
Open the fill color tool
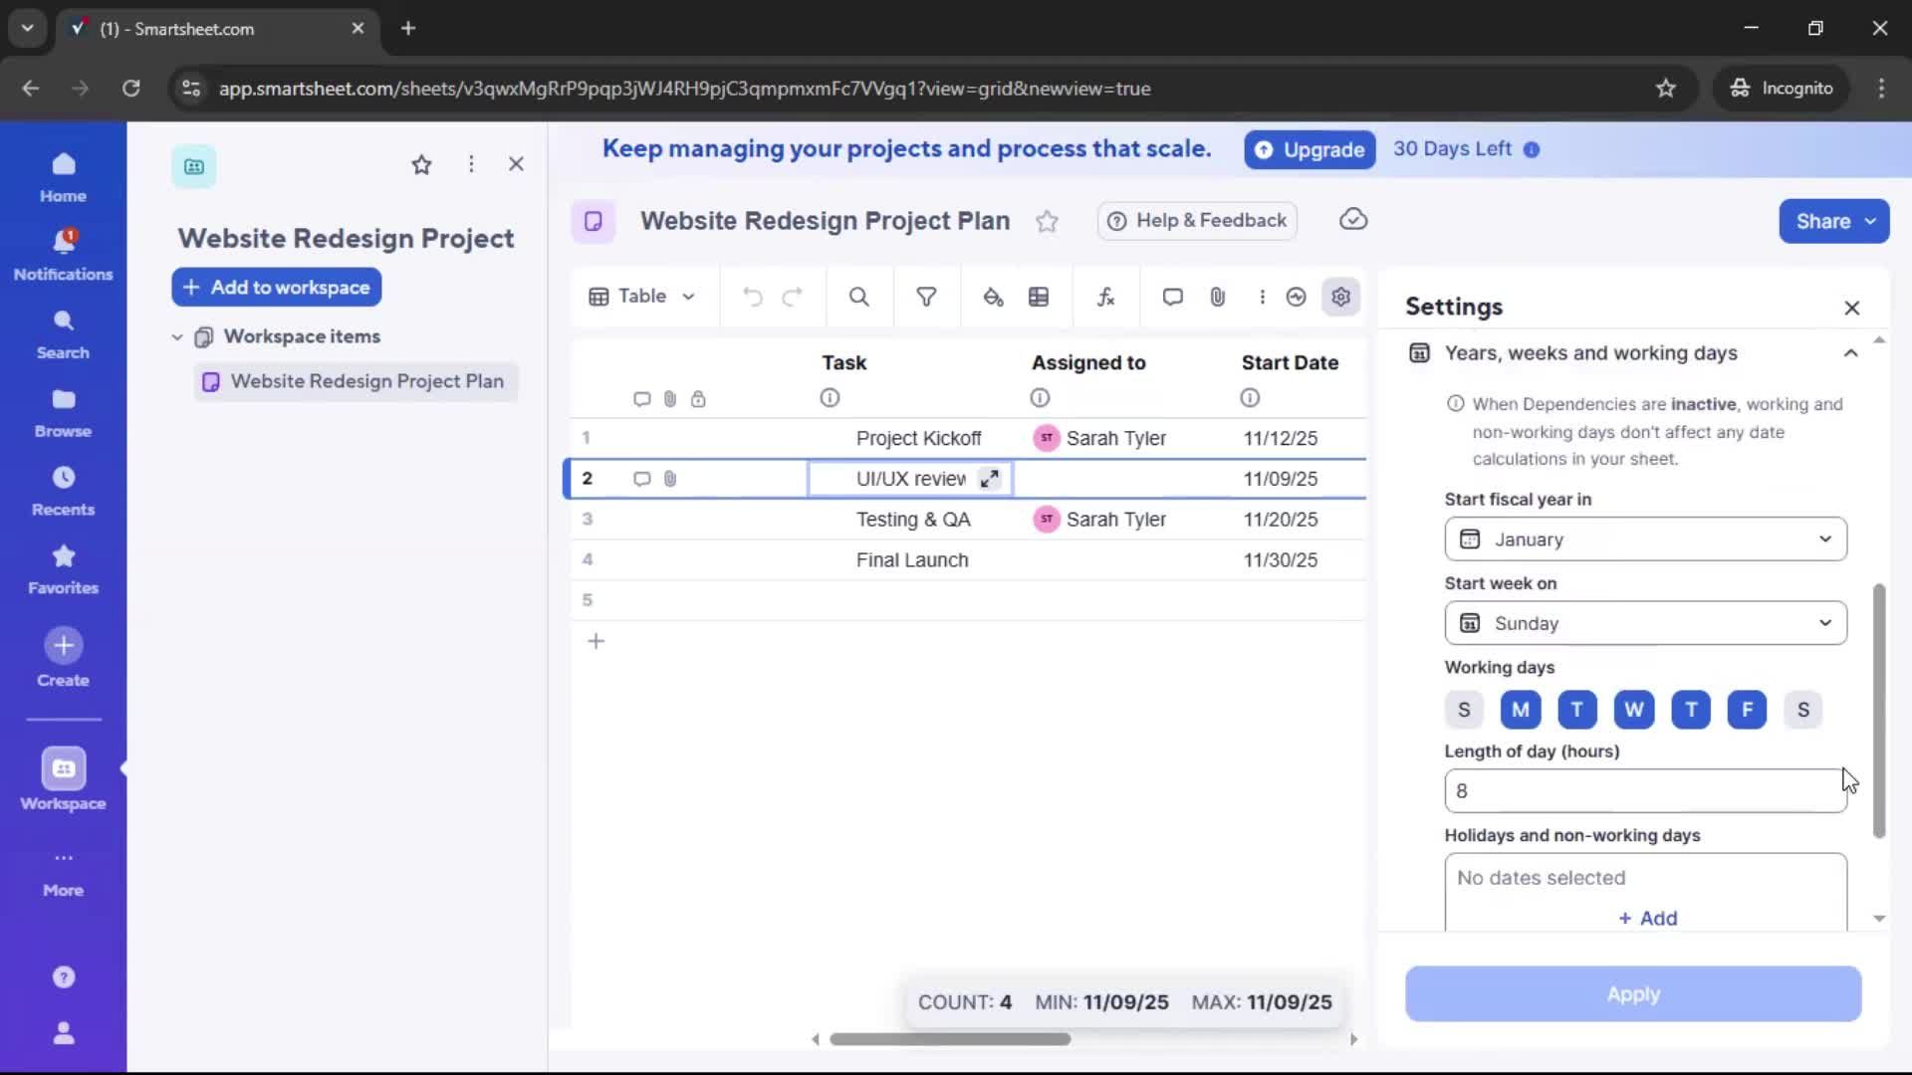coord(993,297)
